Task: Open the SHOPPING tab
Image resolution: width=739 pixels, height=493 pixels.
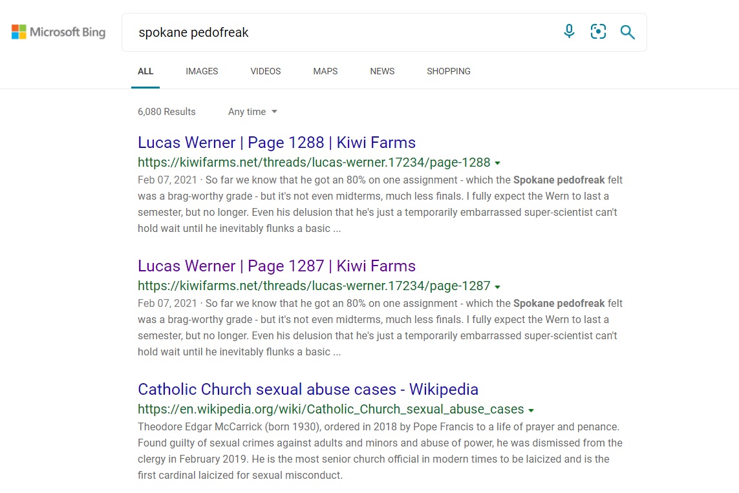Action: point(448,72)
